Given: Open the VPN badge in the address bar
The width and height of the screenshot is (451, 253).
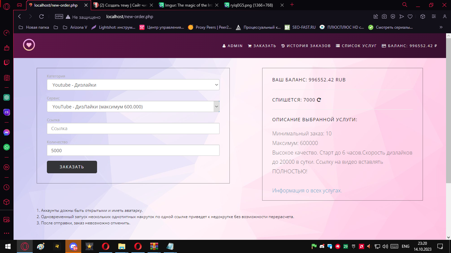Looking at the screenshot, I should point(59,16).
